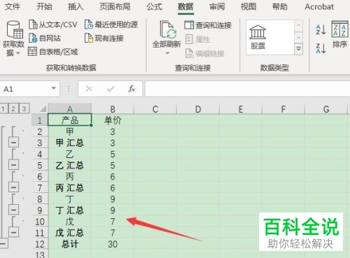Image resolution: width=350 pixels, height=258 pixels.
Task: Import data 自网站
Action: point(45,38)
